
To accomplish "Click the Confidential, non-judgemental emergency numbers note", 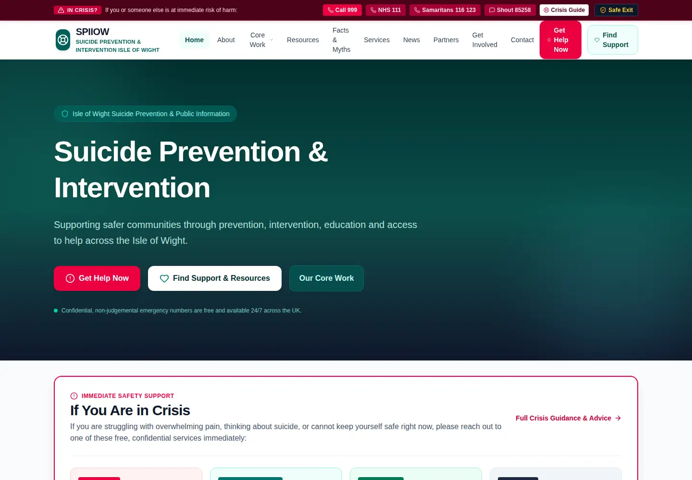I will (x=181, y=311).
